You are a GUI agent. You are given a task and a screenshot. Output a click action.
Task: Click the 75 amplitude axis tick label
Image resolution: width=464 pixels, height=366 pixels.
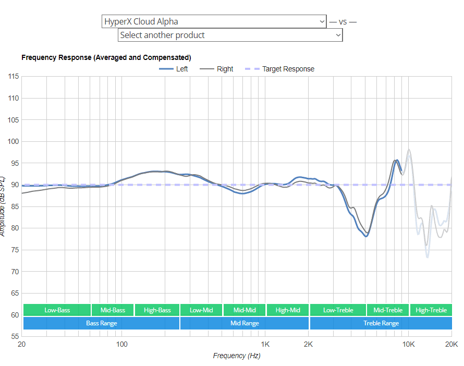click(x=15, y=250)
